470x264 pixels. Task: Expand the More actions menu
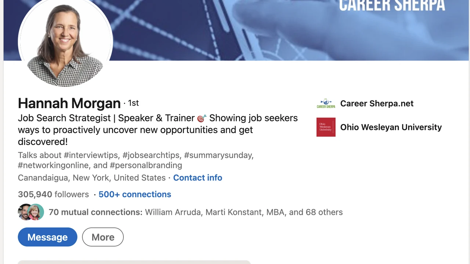(x=103, y=237)
